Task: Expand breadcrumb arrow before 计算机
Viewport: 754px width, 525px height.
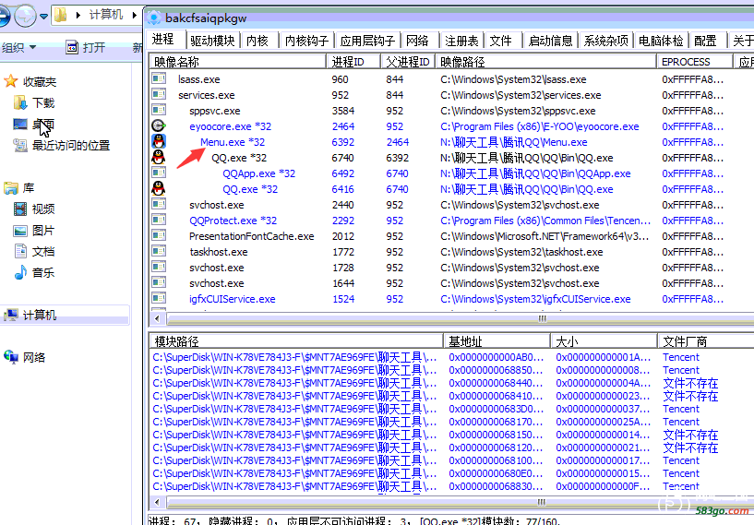Action: (78, 15)
